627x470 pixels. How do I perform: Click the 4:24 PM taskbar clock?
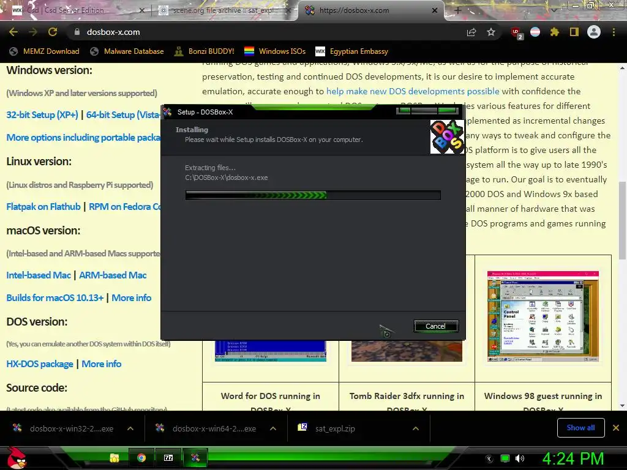(573, 458)
